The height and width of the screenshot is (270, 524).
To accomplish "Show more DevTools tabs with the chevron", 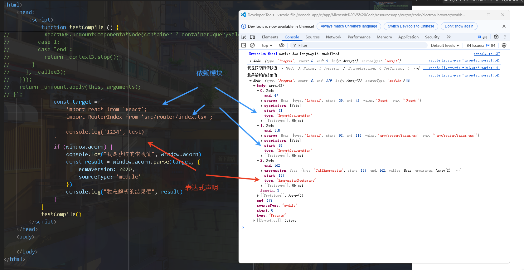I will tap(449, 37).
